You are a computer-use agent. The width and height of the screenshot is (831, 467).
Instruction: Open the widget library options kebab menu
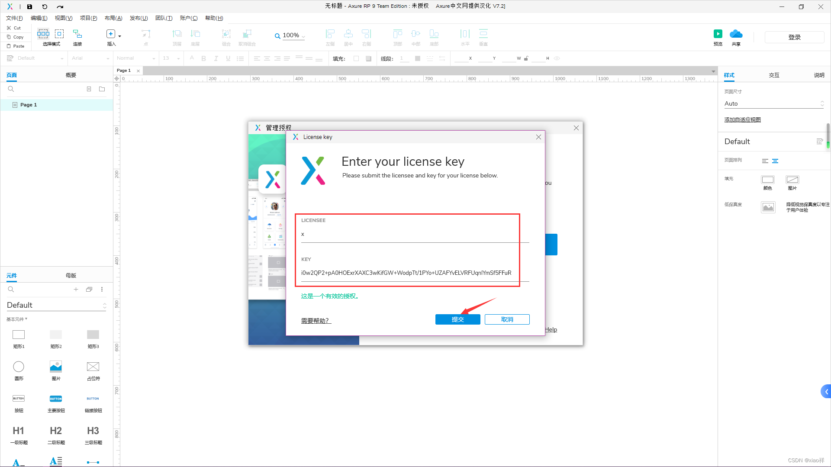[102, 290]
